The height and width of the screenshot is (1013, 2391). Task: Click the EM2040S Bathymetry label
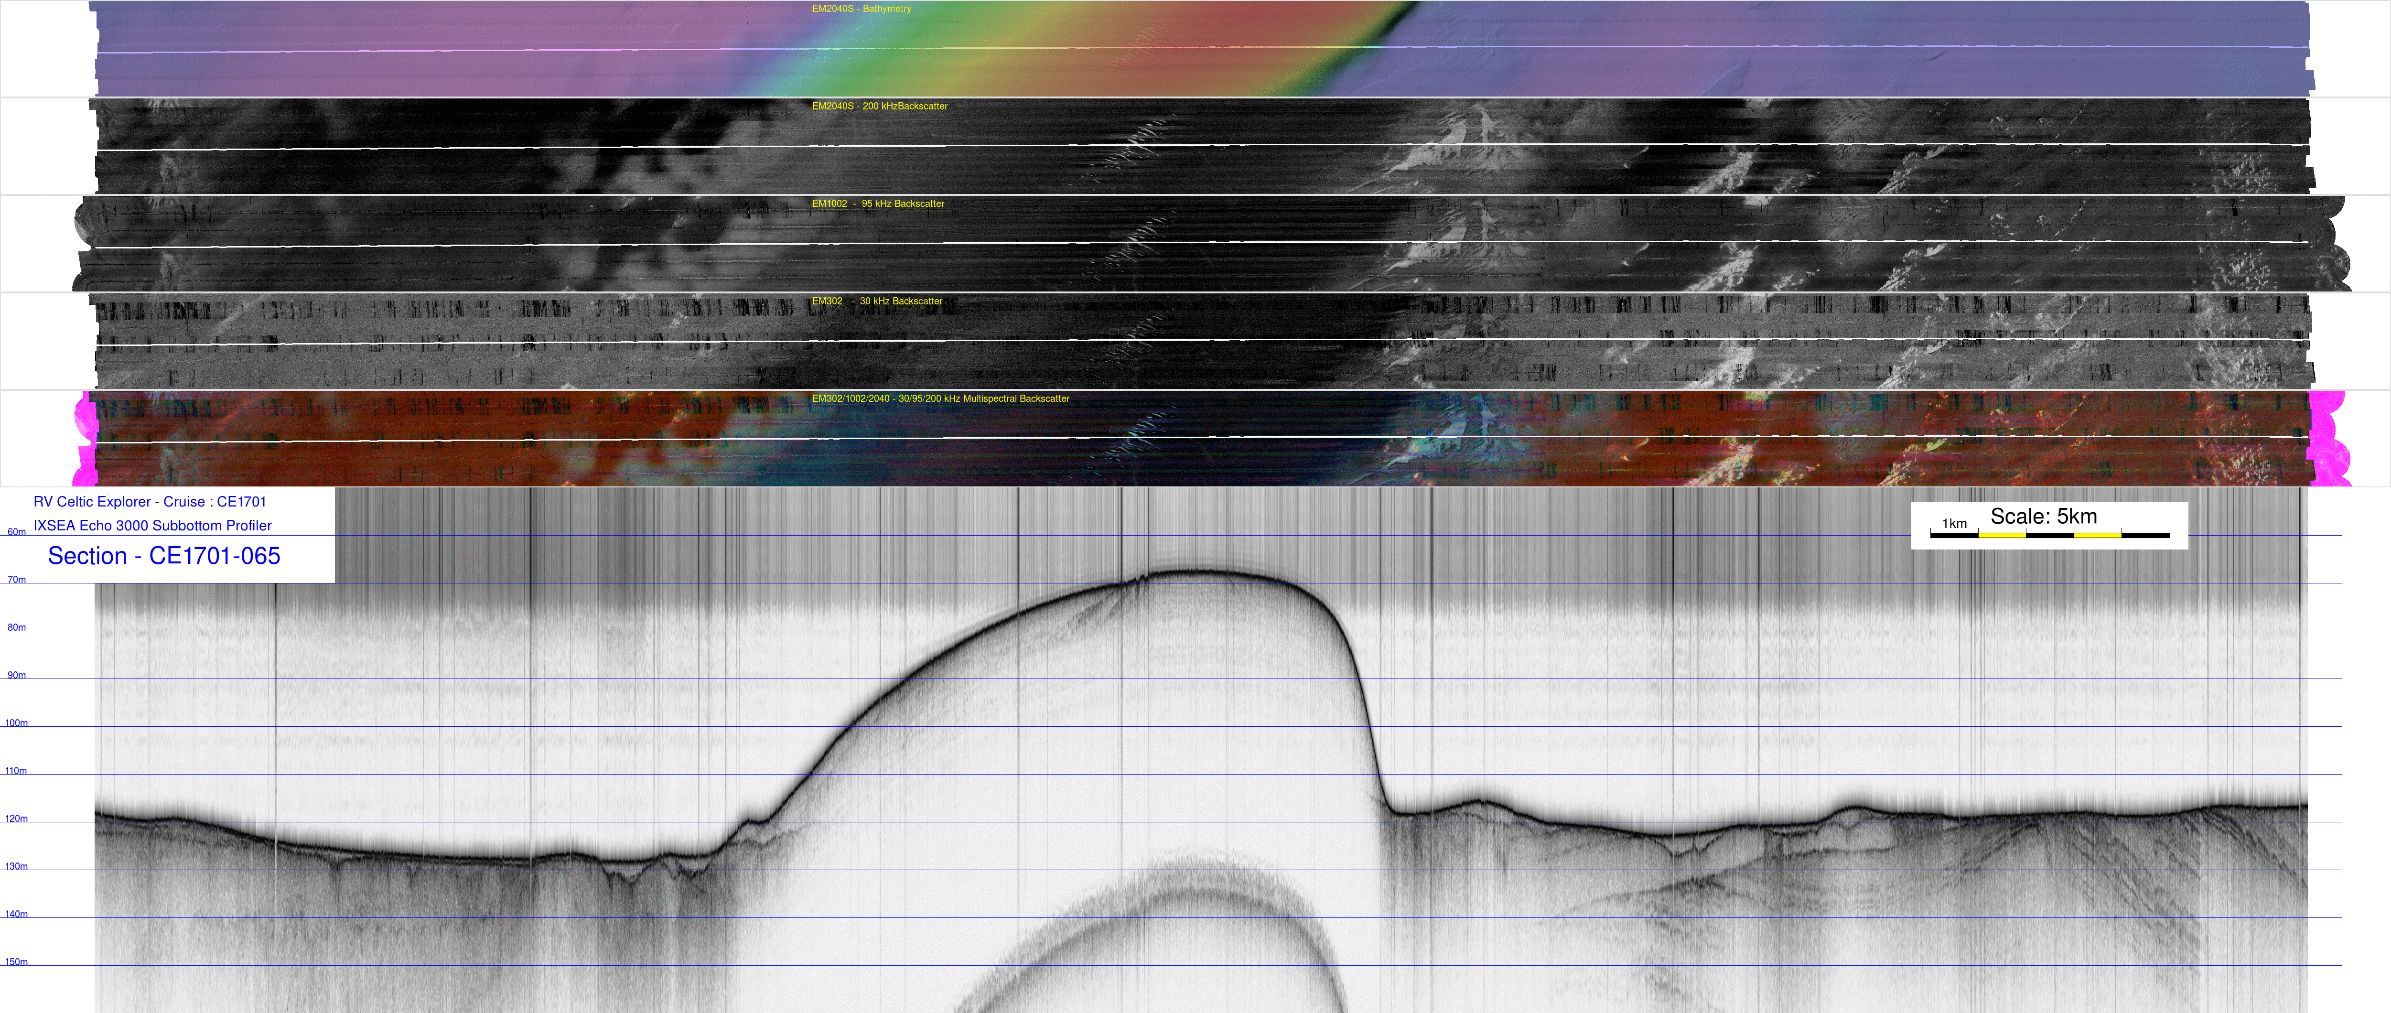(x=861, y=9)
